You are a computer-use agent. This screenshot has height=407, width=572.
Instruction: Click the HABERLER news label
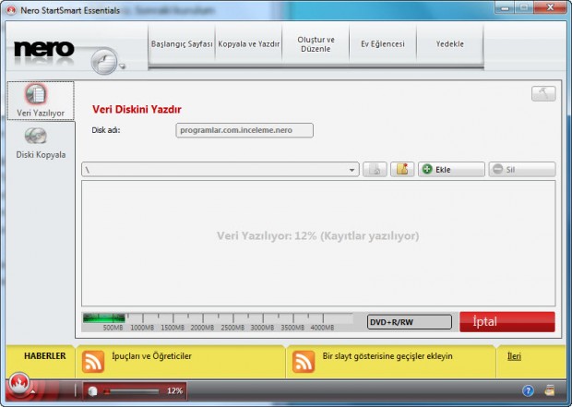point(45,356)
